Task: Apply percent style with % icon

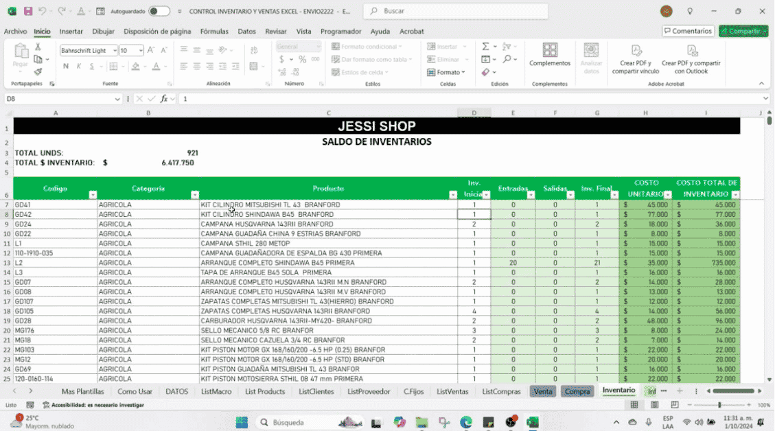Action: [302, 59]
